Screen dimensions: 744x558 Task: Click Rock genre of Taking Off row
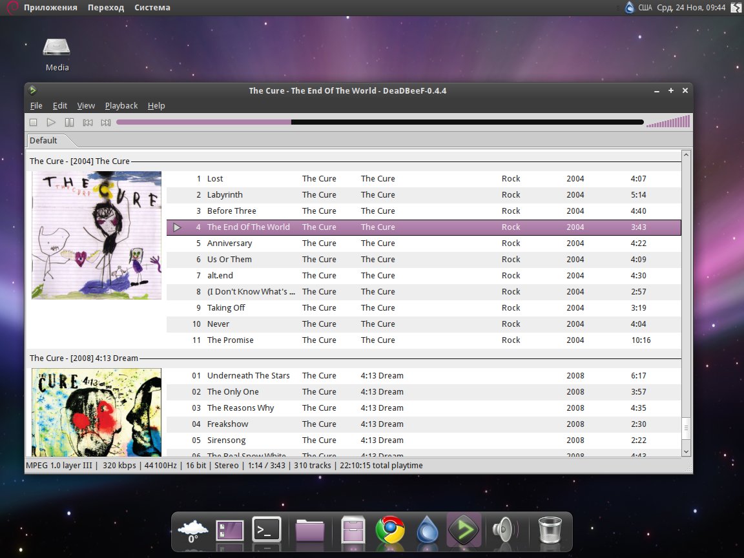pyautogui.click(x=511, y=308)
